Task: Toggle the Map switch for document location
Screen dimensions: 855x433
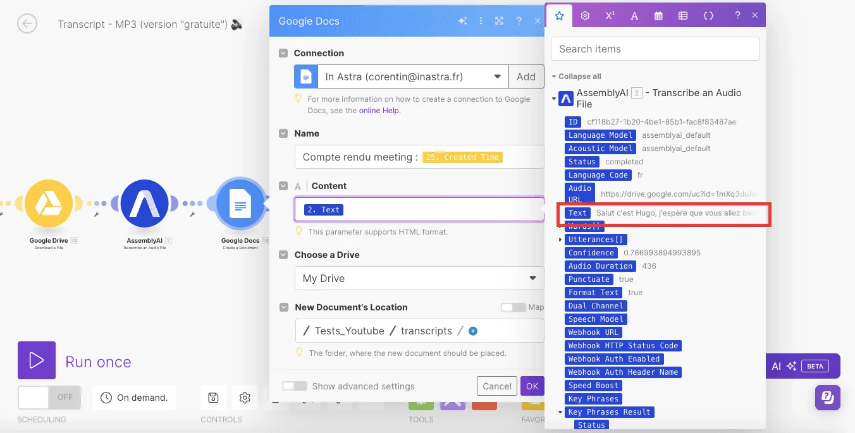Action: (x=513, y=307)
